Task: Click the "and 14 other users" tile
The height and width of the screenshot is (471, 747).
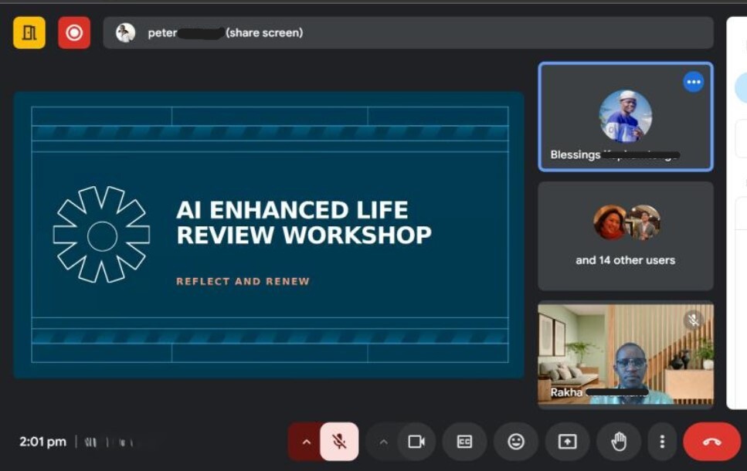Action: click(625, 236)
